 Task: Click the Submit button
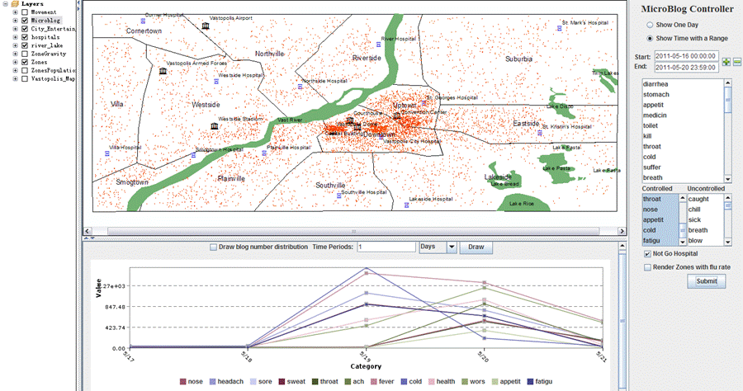(707, 281)
